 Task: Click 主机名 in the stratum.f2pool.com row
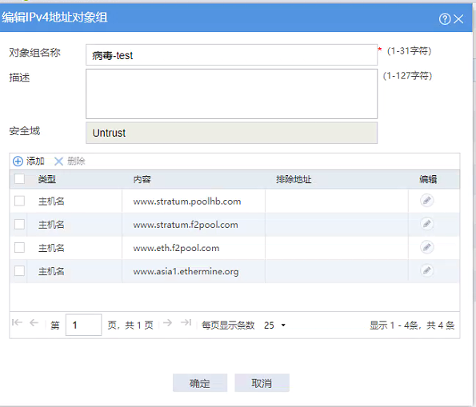(x=51, y=225)
